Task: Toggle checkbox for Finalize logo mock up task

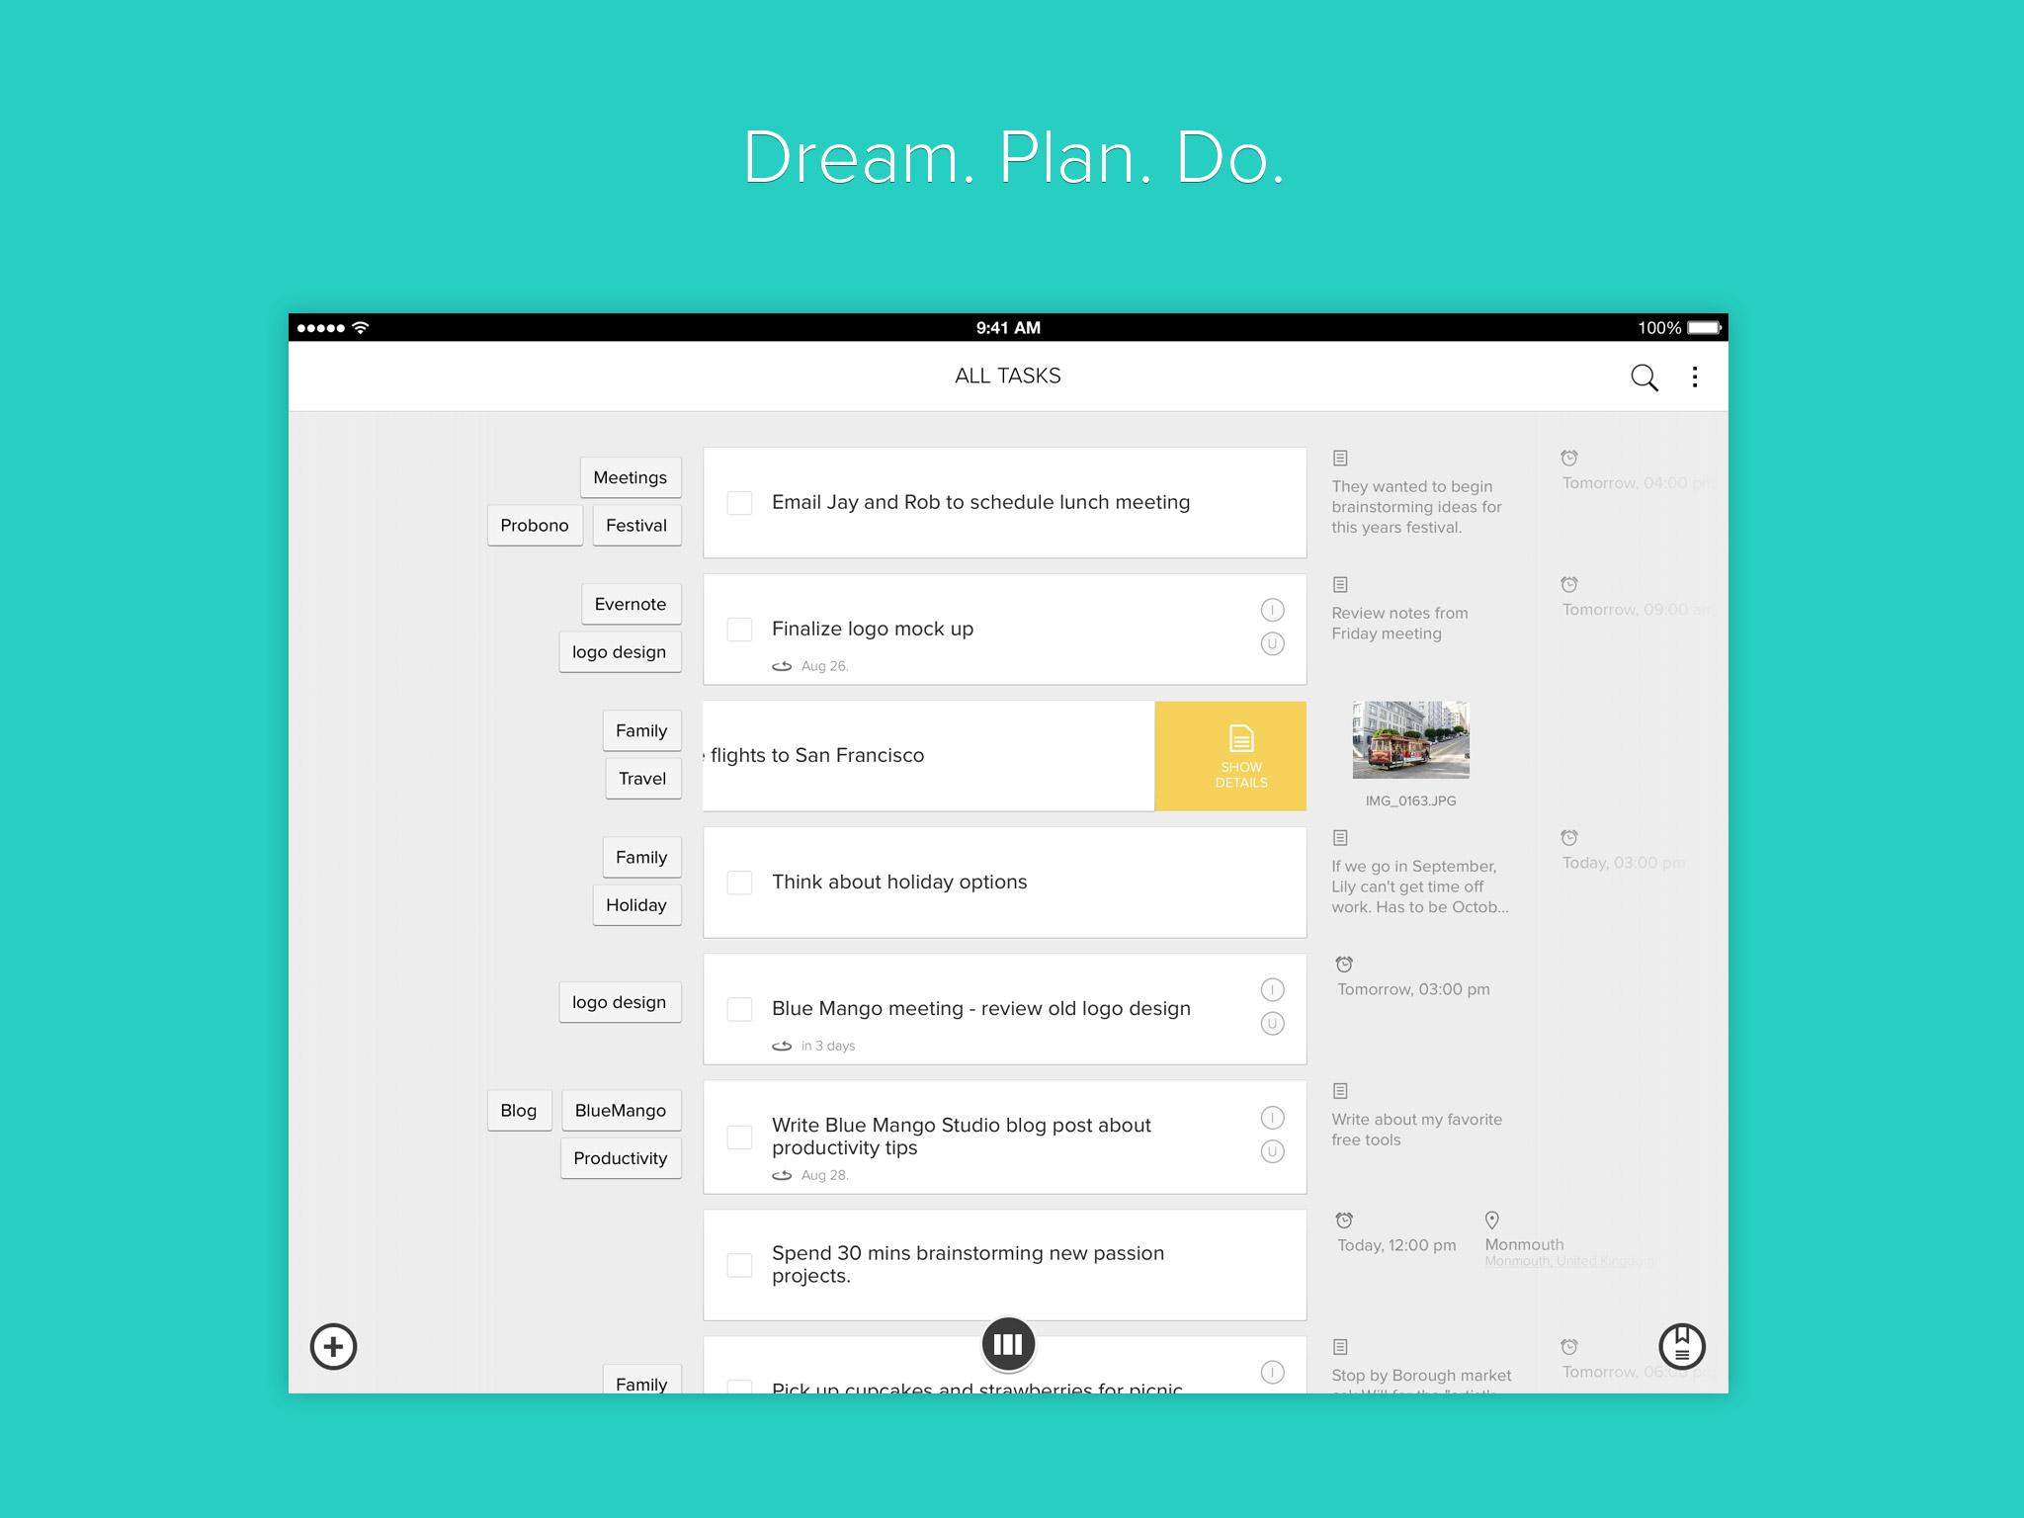Action: (738, 627)
